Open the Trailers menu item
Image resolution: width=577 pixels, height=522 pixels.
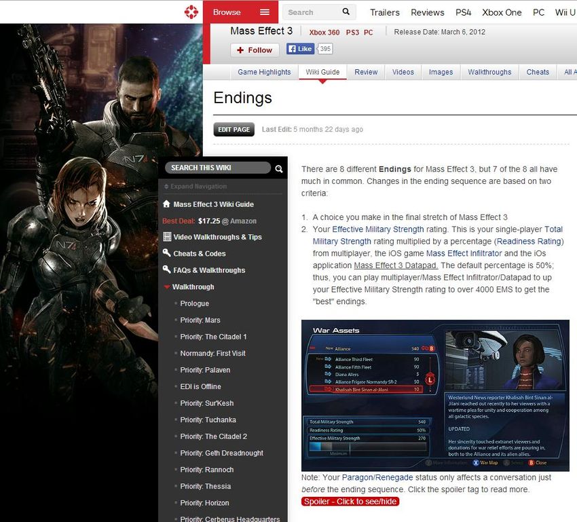[384, 12]
